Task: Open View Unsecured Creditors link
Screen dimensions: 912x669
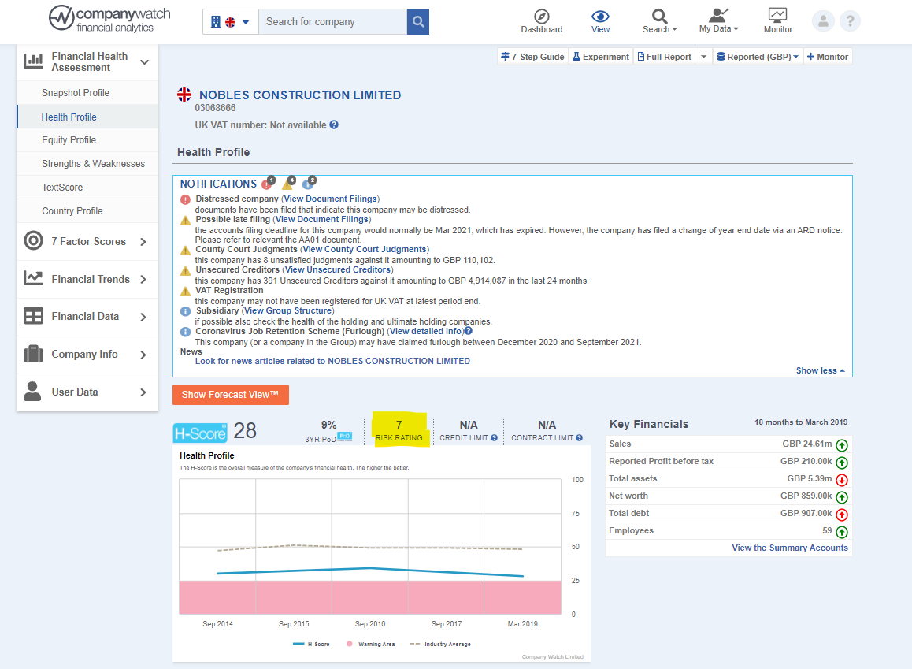Action: [338, 270]
